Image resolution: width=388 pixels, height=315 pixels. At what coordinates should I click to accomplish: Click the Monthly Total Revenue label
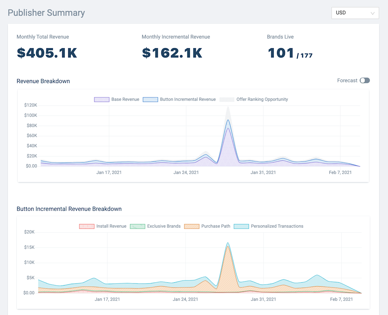point(43,37)
